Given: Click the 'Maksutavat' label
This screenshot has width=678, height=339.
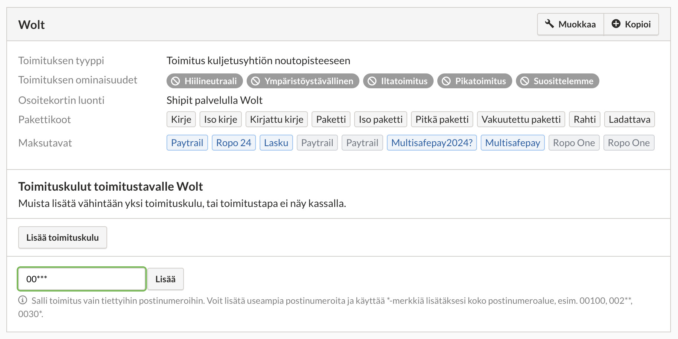Looking at the screenshot, I should (45, 143).
